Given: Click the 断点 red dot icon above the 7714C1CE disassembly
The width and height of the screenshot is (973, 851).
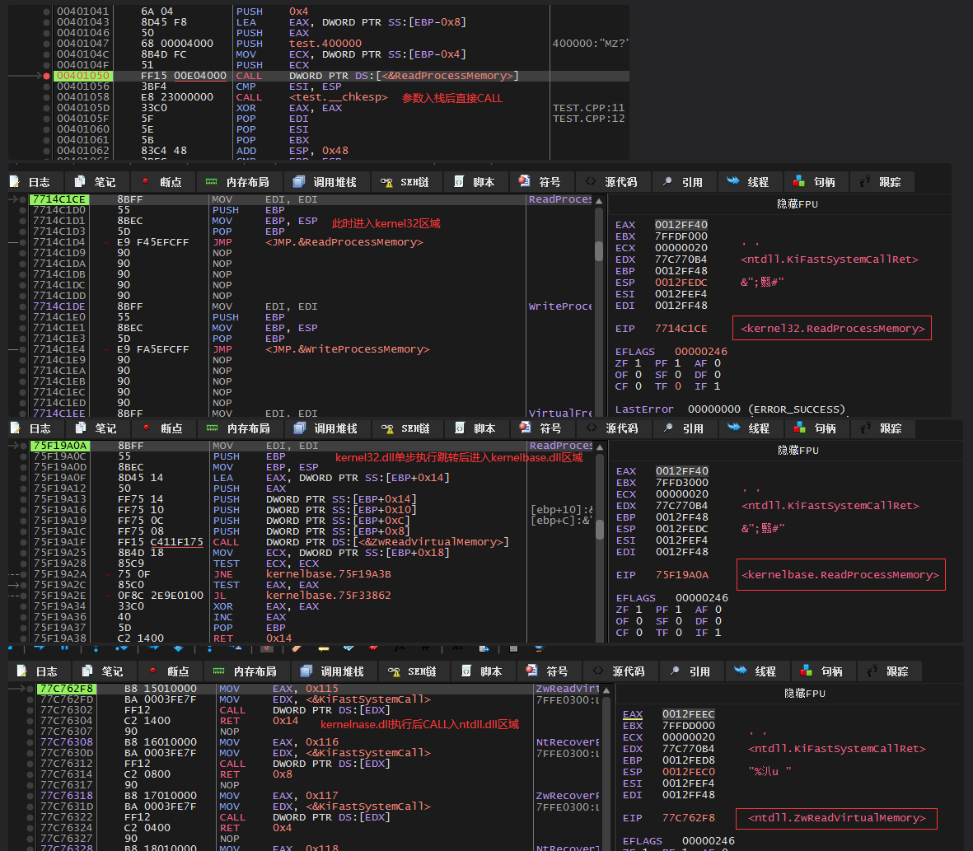Looking at the screenshot, I should click(145, 182).
